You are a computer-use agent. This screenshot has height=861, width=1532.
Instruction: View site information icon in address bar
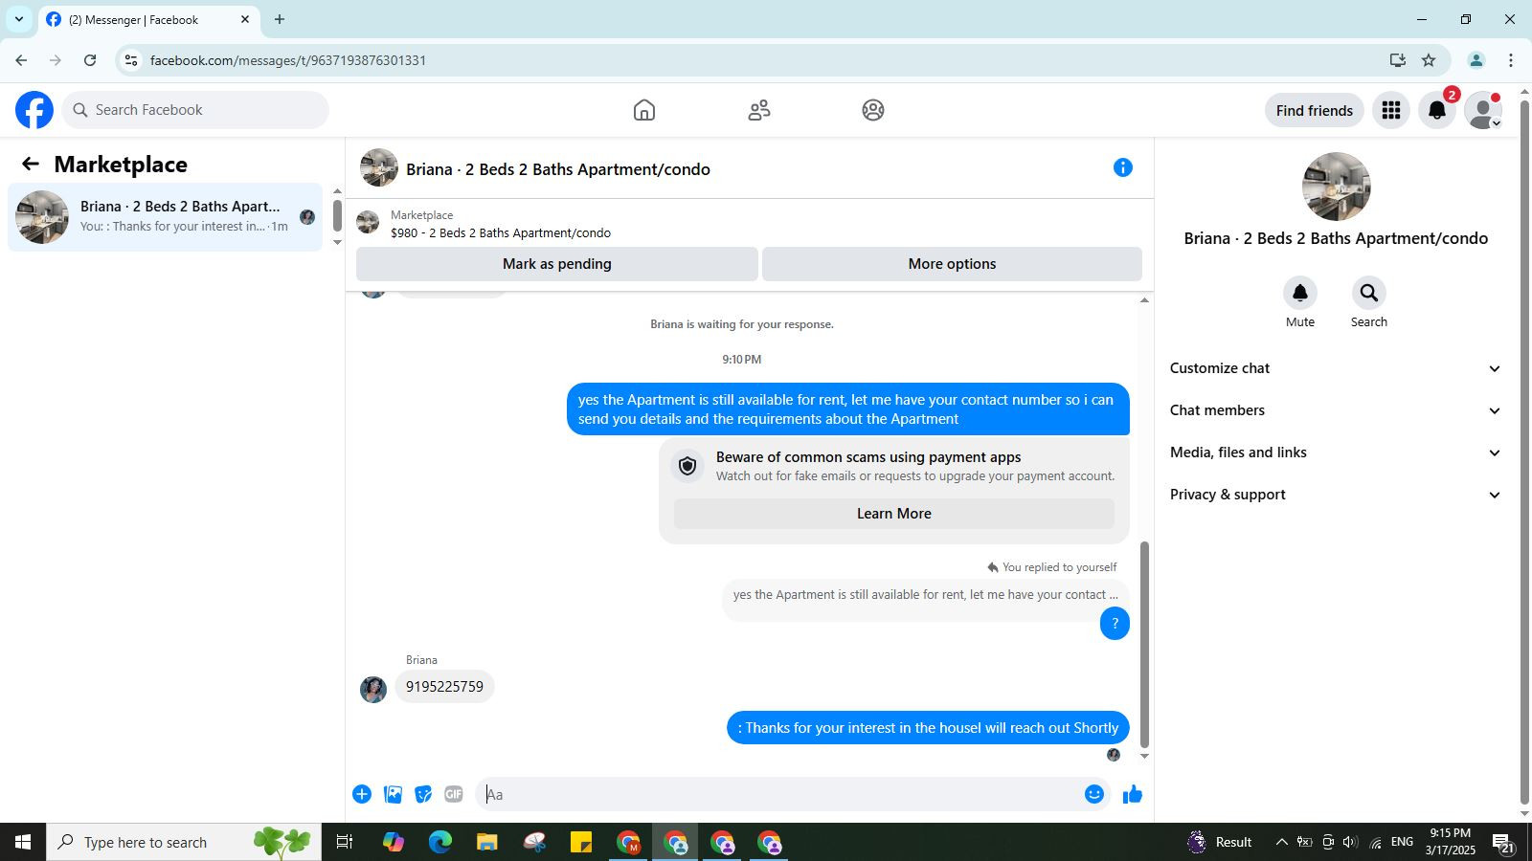pyautogui.click(x=131, y=60)
